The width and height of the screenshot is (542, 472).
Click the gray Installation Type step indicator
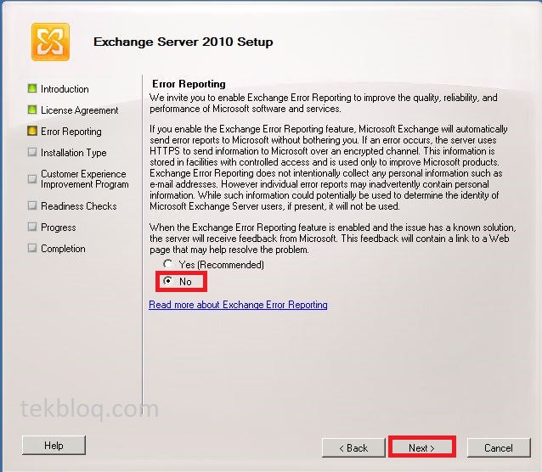click(32, 152)
